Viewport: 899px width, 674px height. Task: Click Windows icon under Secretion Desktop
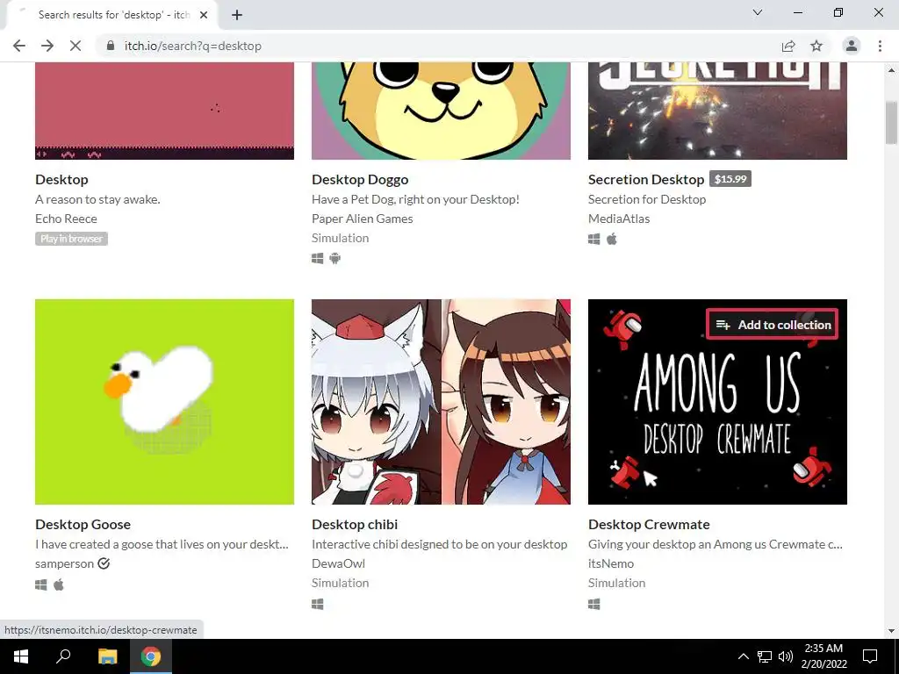coord(594,239)
